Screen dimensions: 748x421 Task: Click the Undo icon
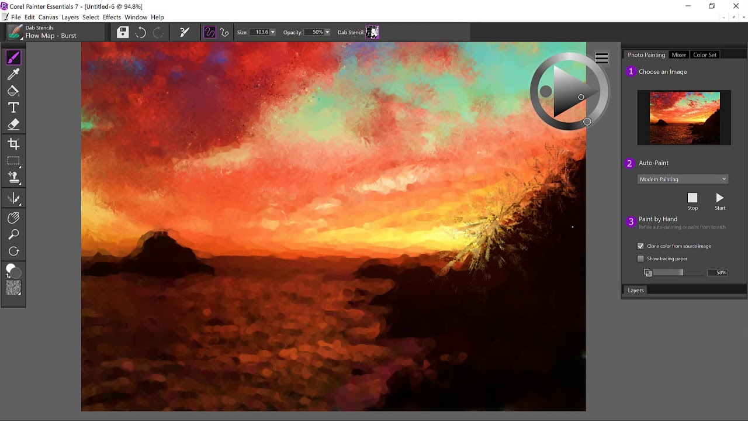[140, 32]
